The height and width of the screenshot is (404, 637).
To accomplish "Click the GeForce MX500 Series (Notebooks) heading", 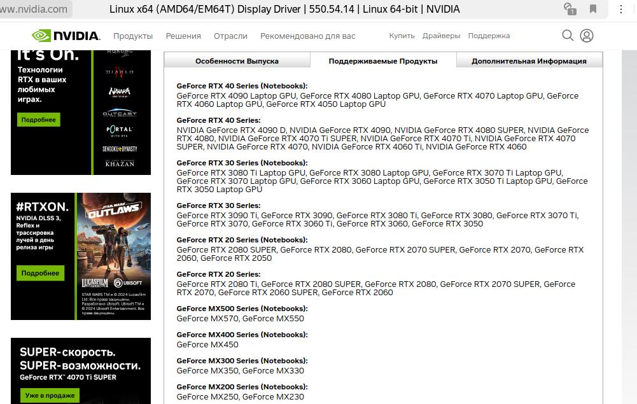I will (242, 309).
